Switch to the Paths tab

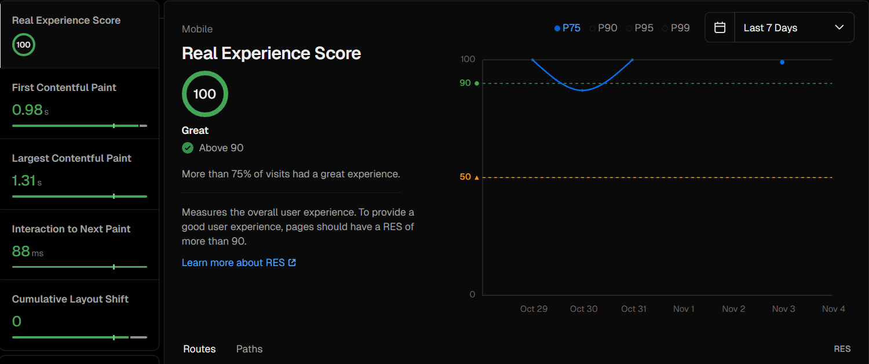click(249, 349)
